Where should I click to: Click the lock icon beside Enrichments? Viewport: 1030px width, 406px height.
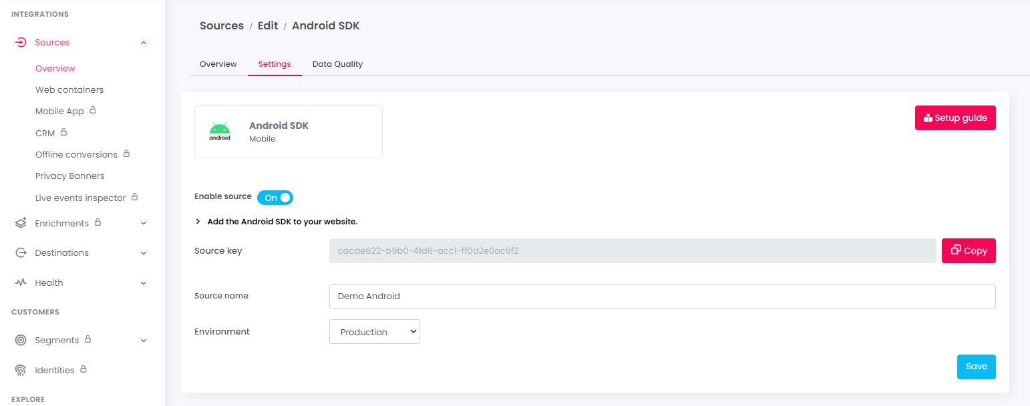tap(98, 222)
